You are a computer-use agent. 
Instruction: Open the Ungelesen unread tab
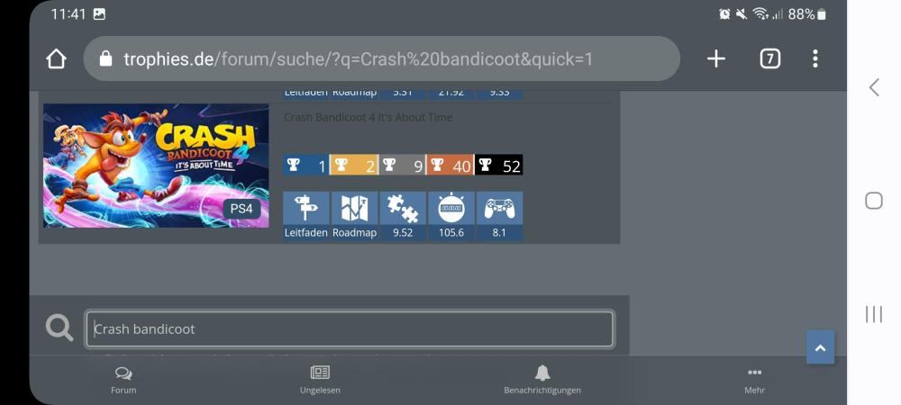click(x=320, y=380)
